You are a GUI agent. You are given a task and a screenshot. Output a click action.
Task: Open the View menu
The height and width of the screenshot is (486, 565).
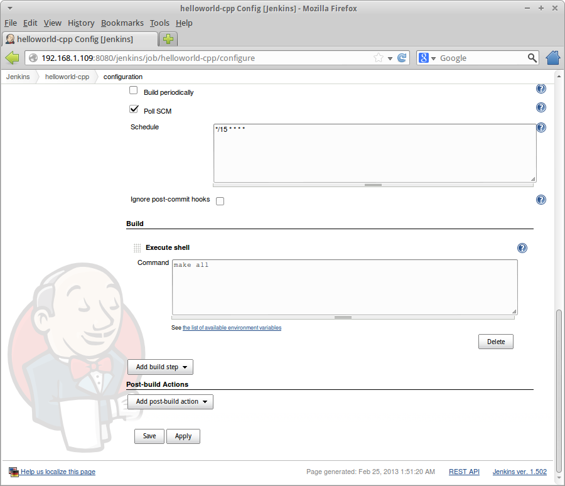53,23
